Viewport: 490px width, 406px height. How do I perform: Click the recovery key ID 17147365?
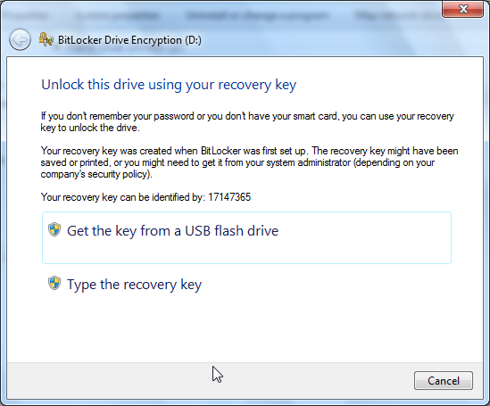(229, 197)
